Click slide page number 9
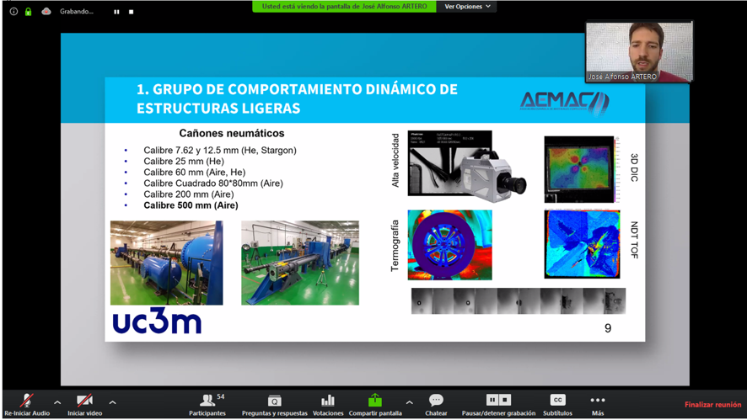 608,328
